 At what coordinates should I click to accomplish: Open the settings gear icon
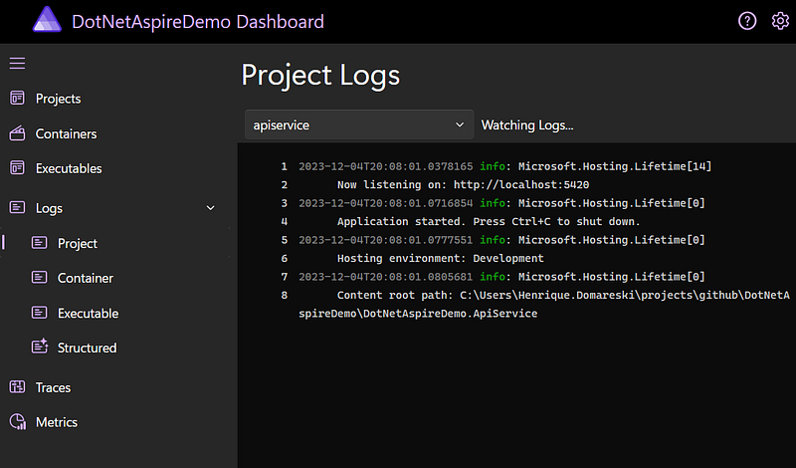coord(780,21)
